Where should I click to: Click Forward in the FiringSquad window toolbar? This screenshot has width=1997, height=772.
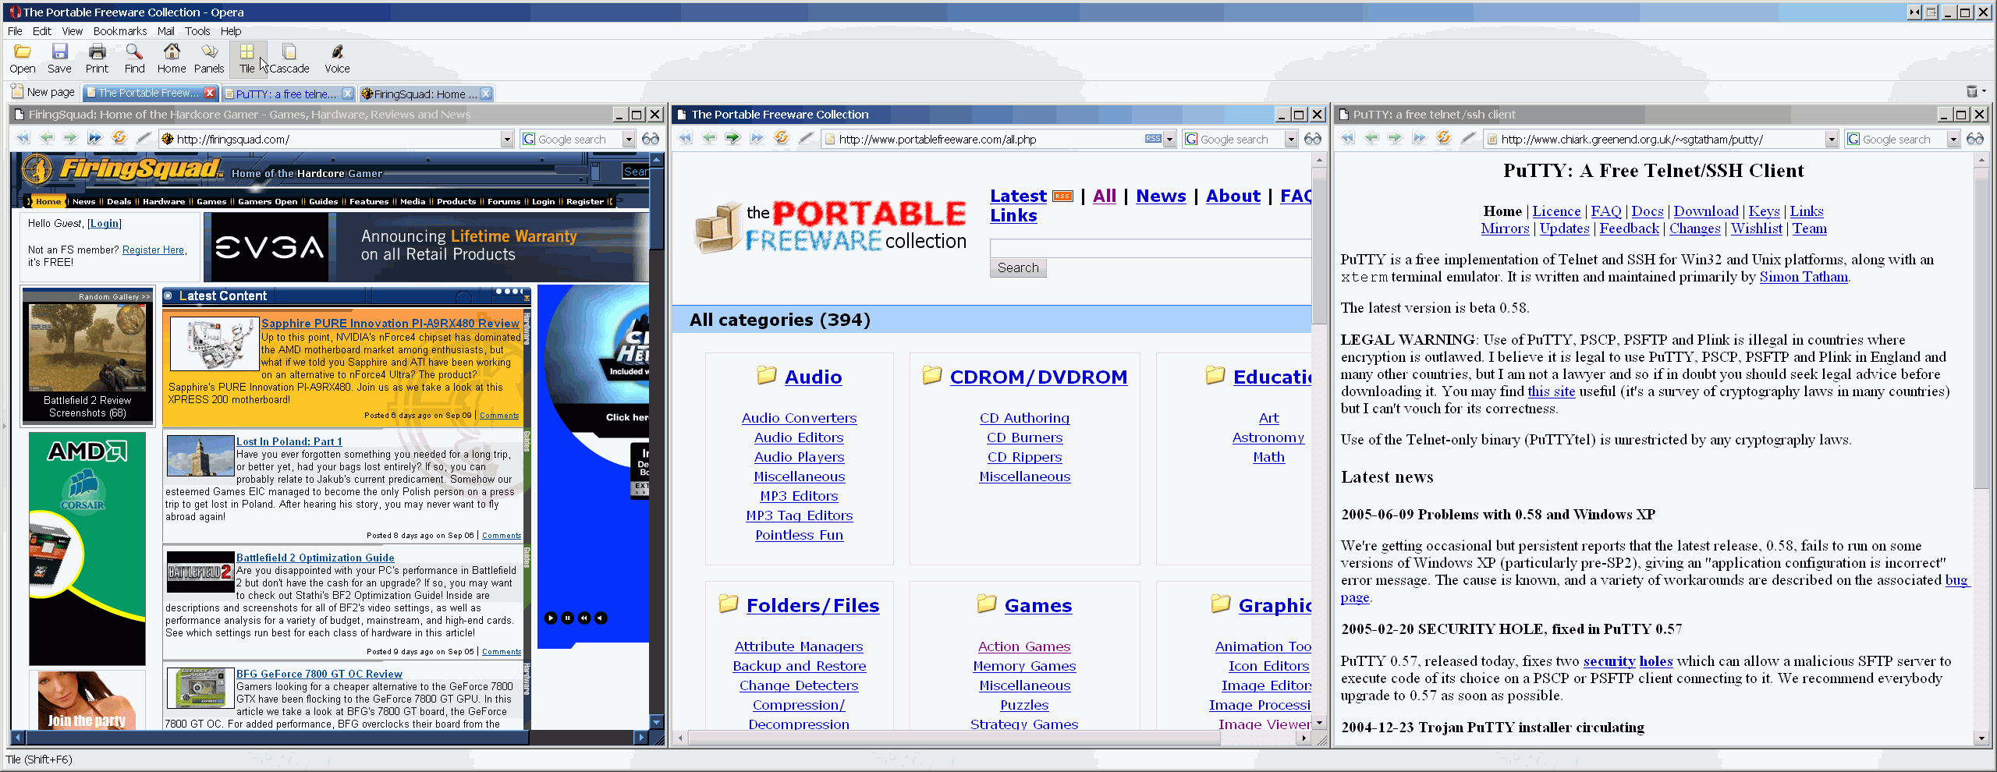[x=70, y=139]
